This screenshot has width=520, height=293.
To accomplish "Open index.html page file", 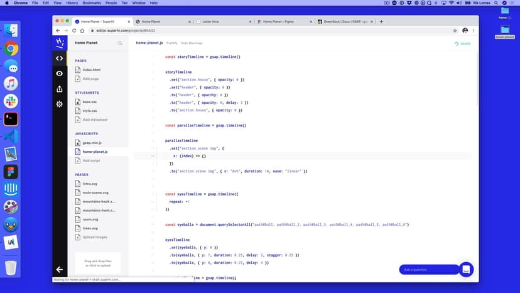I will pyautogui.click(x=91, y=70).
